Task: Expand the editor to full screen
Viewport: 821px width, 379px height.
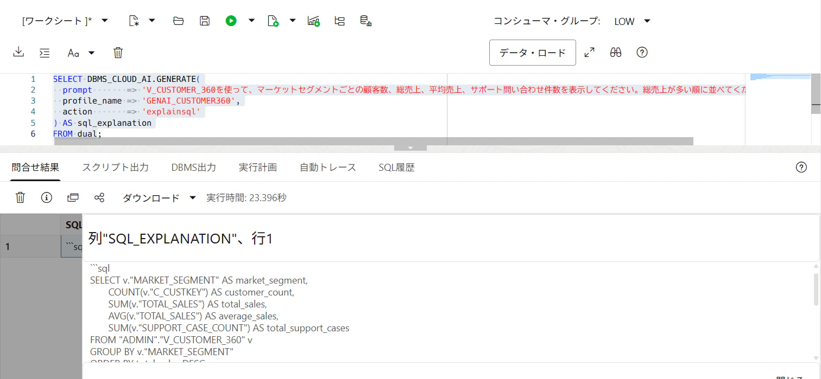Action: click(x=589, y=53)
